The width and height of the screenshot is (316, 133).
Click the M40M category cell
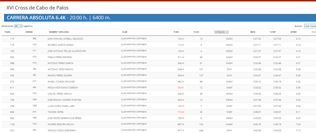229,39
